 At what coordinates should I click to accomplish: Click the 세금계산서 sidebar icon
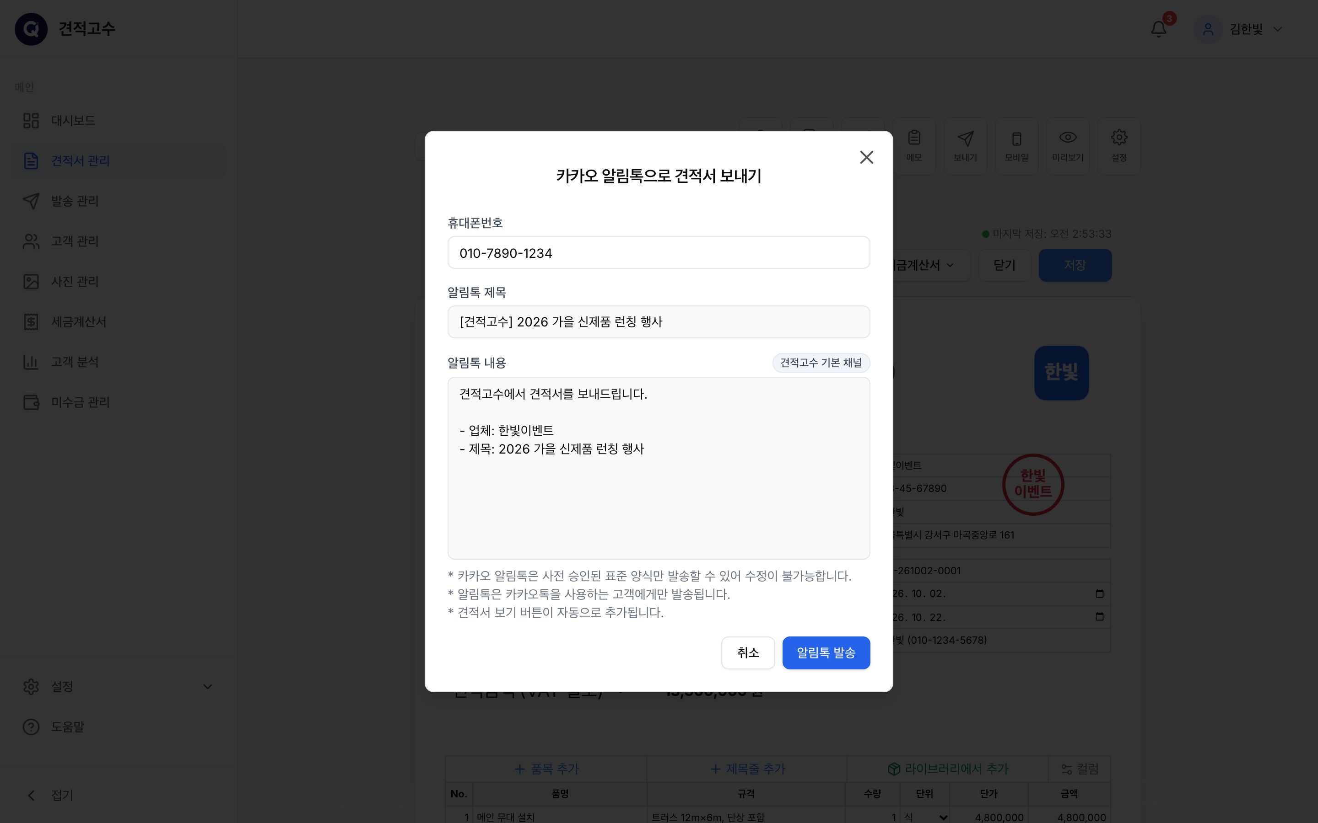[31, 322]
